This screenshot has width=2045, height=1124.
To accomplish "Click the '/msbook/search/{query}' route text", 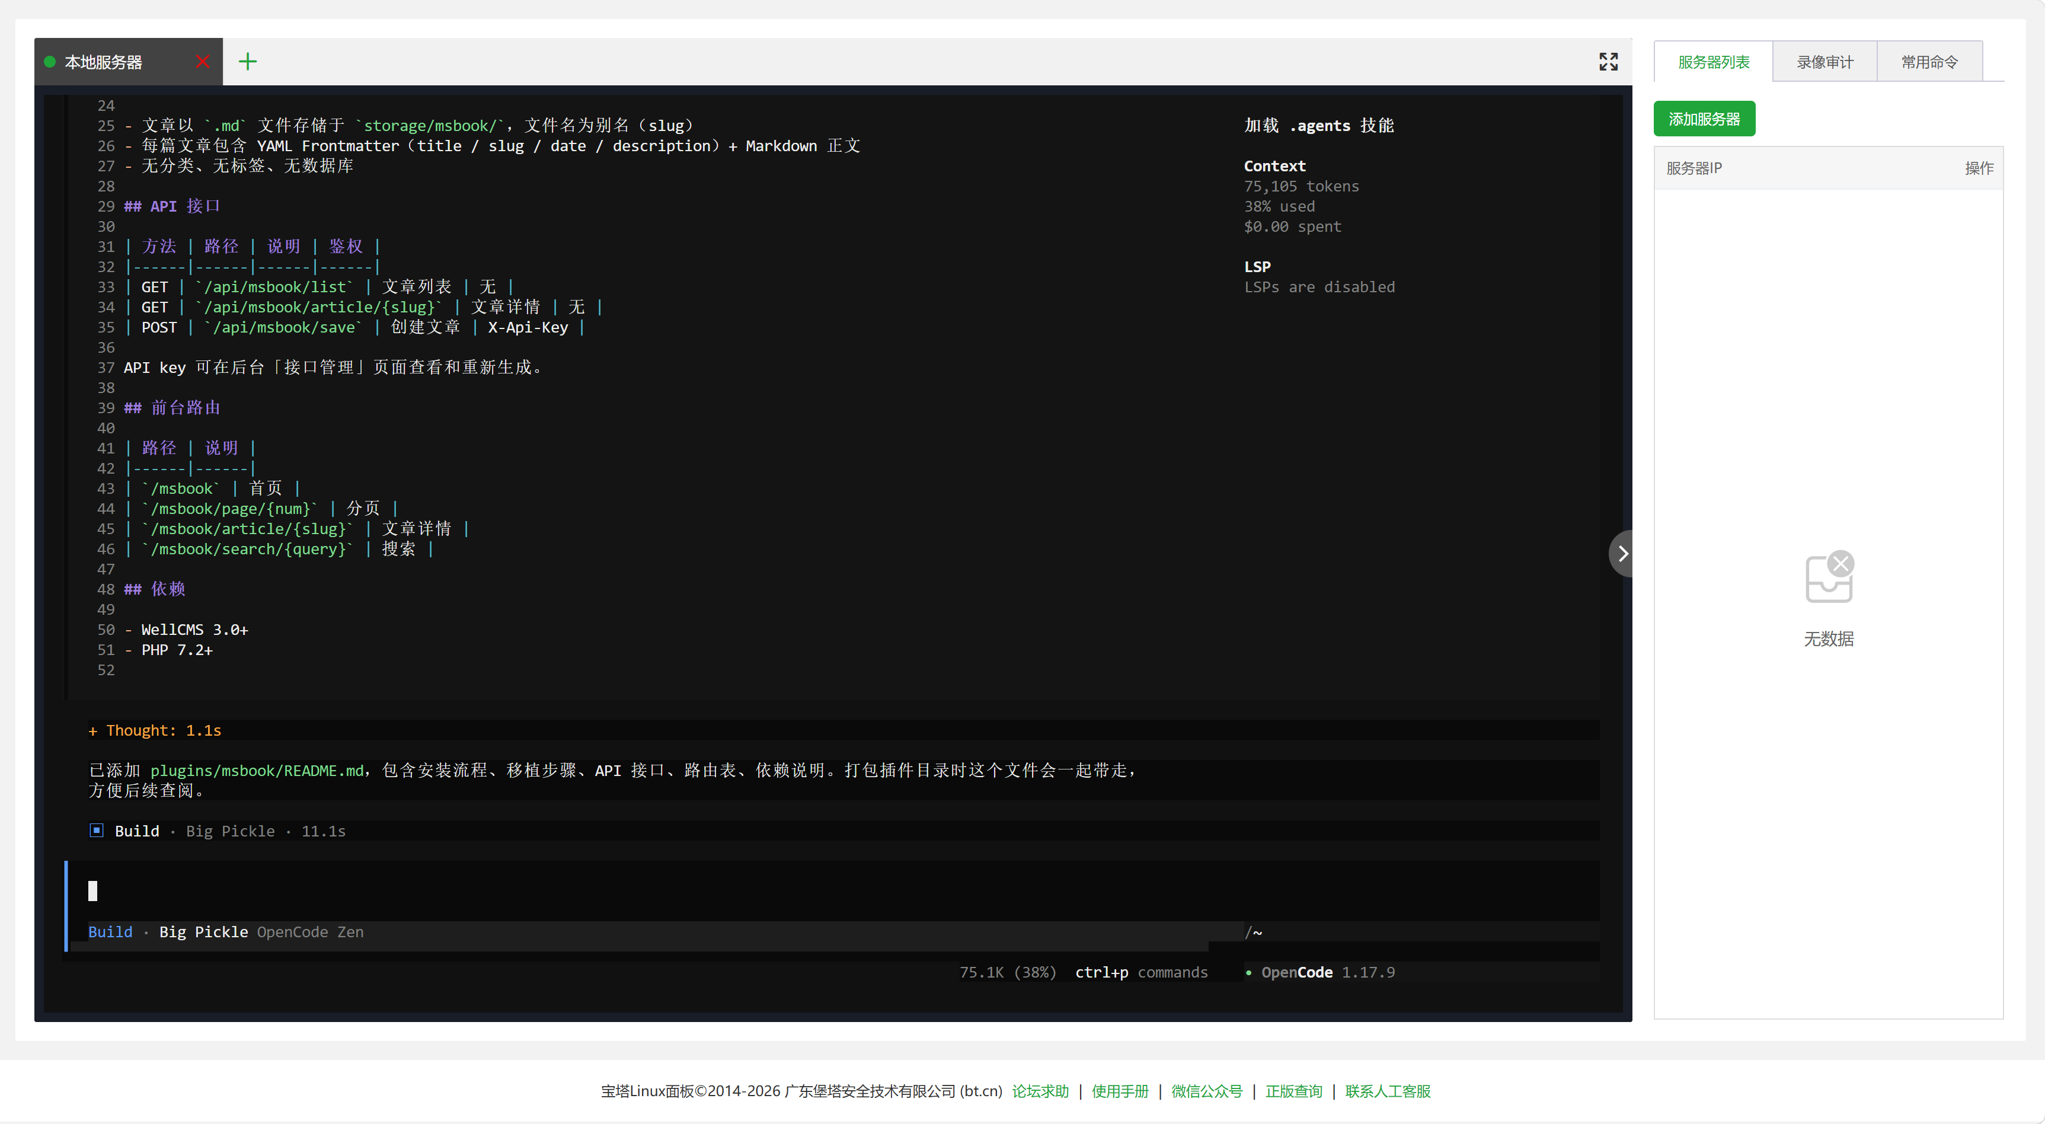I will [248, 550].
